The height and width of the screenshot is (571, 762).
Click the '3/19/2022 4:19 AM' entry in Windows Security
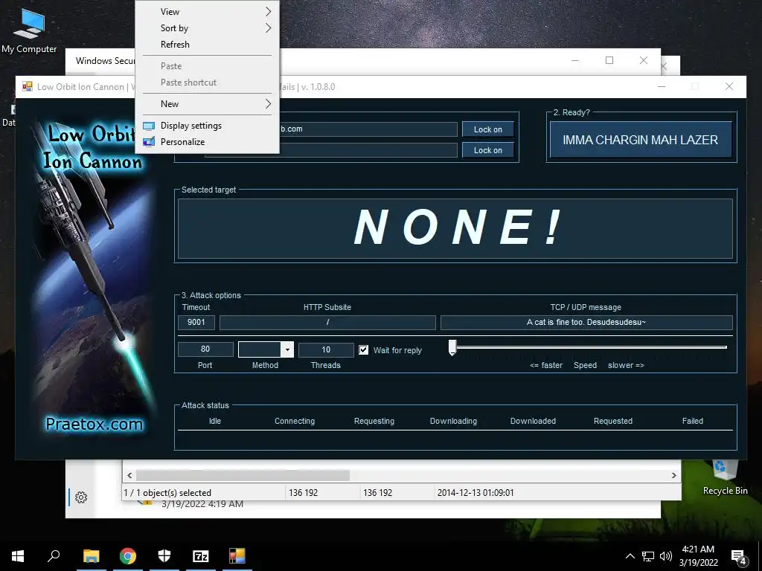pyautogui.click(x=202, y=505)
